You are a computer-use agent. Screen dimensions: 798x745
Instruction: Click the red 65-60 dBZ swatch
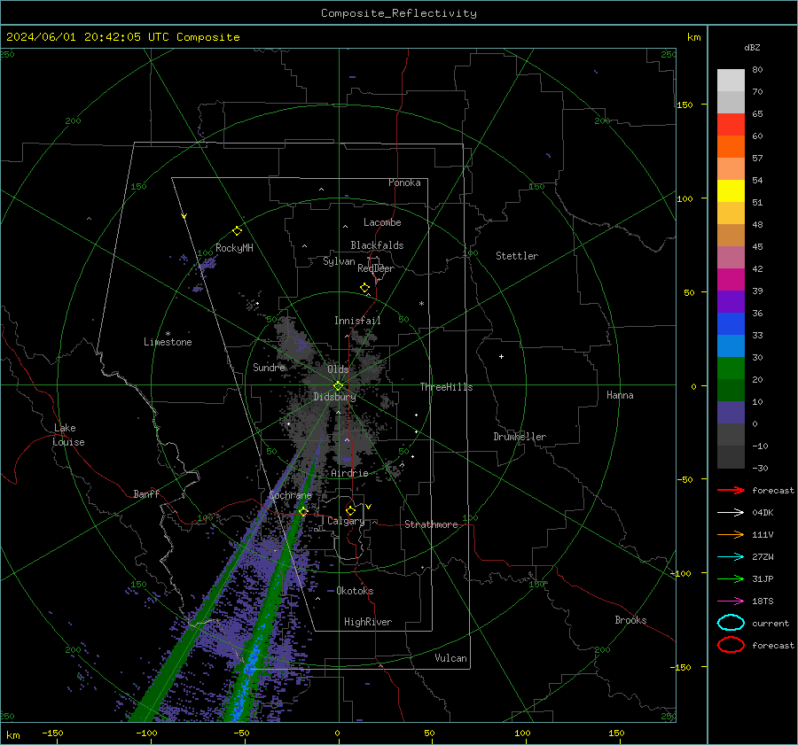[x=731, y=125]
